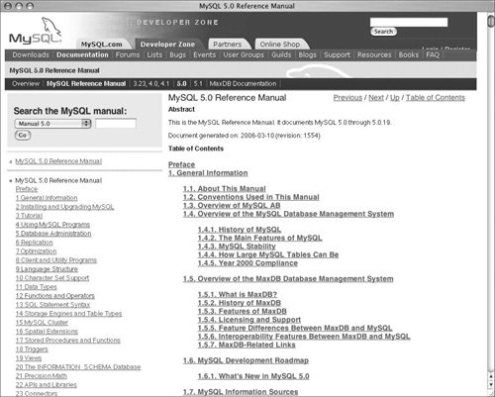The image size is (495, 397).
Task: Open the 5.1 manual version link
Action: [x=198, y=84]
